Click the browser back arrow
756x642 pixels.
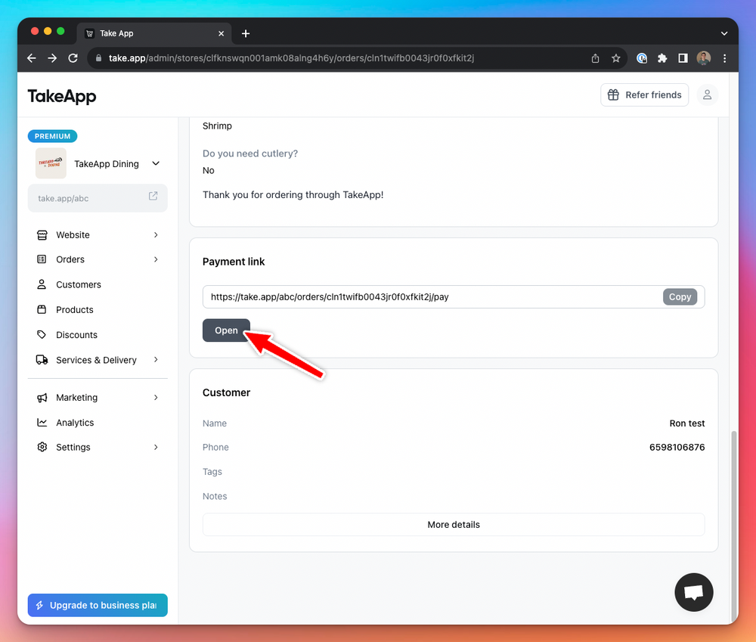(32, 58)
